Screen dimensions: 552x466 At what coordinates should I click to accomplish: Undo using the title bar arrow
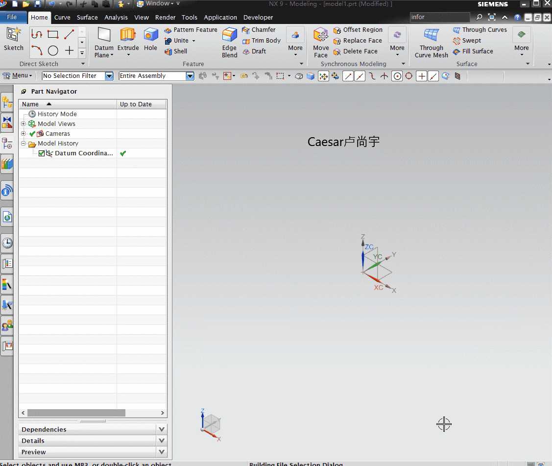pyautogui.click(x=52, y=4)
